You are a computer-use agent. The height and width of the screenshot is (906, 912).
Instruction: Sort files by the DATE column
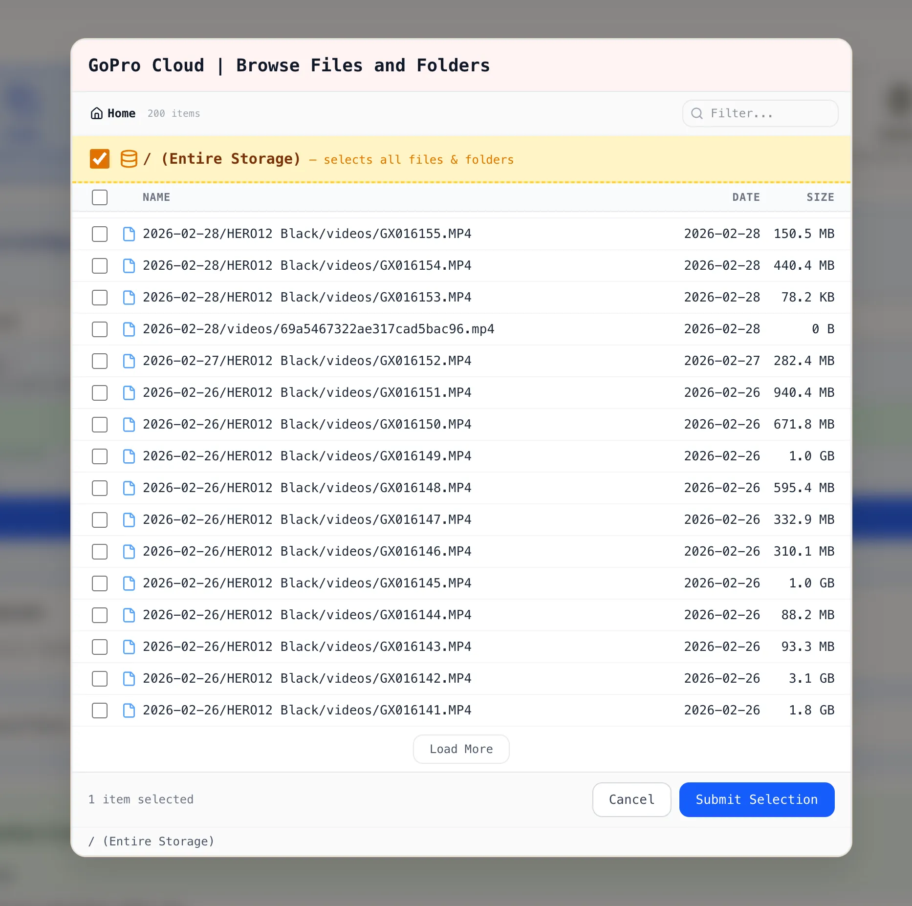(746, 197)
